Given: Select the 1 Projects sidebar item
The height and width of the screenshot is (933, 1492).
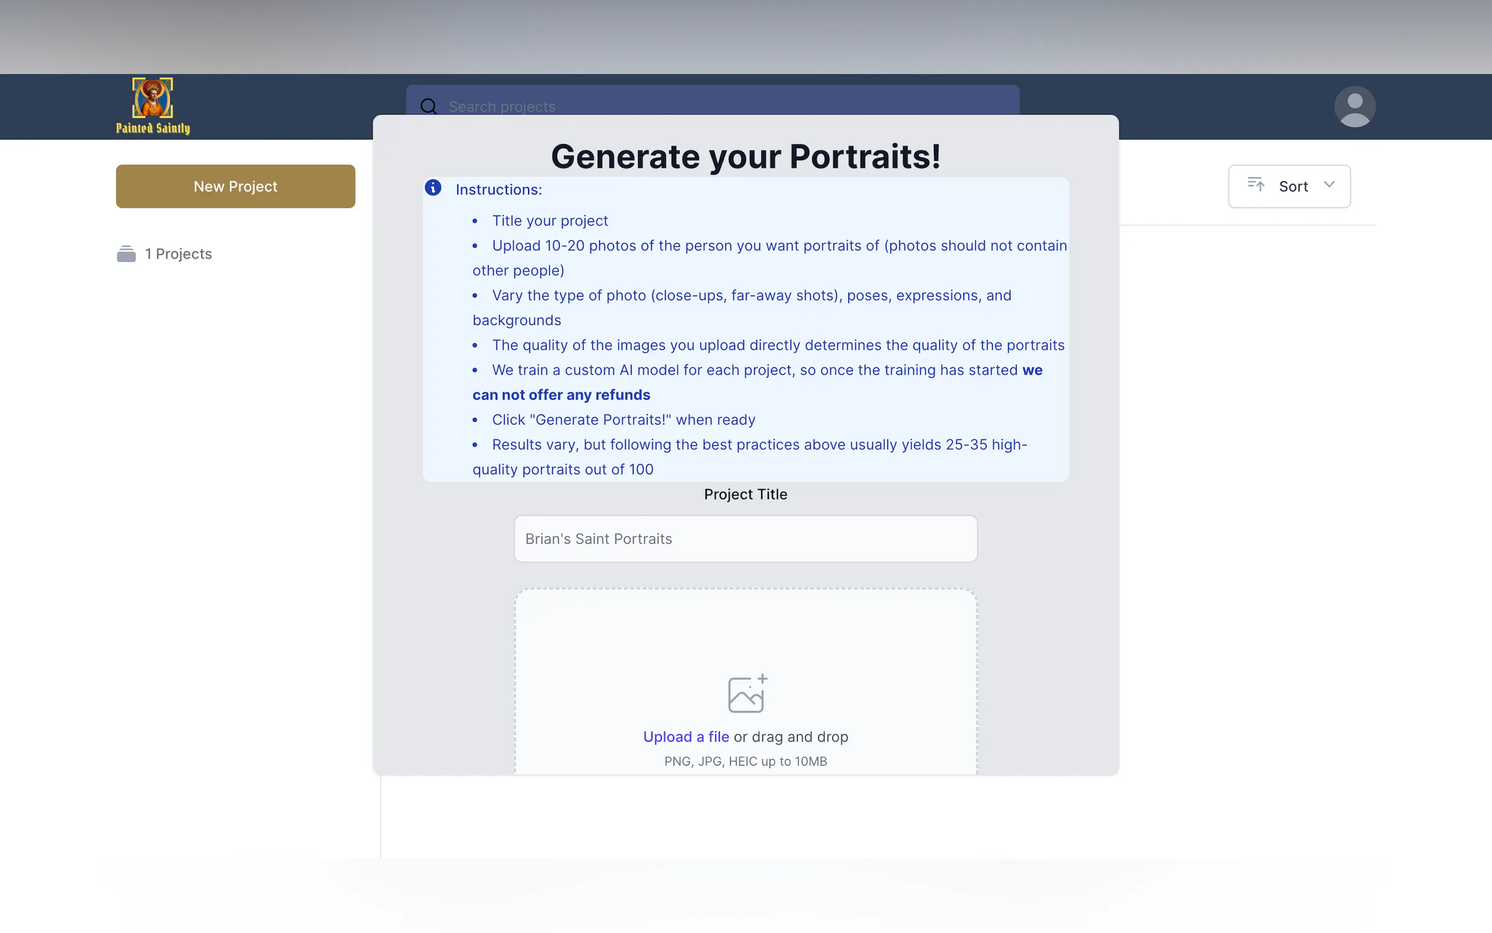Looking at the screenshot, I should [178, 254].
